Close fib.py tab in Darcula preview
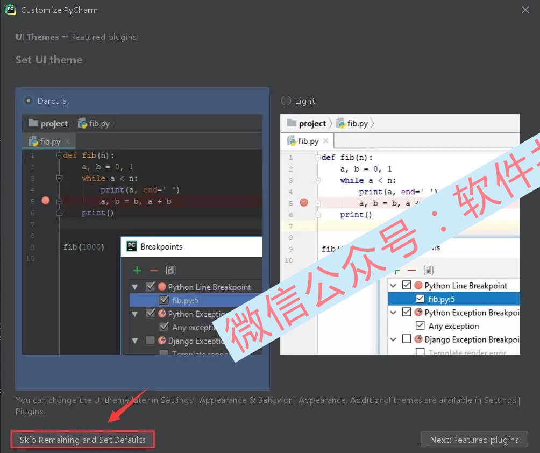The height and width of the screenshot is (453, 540). pyautogui.click(x=68, y=141)
